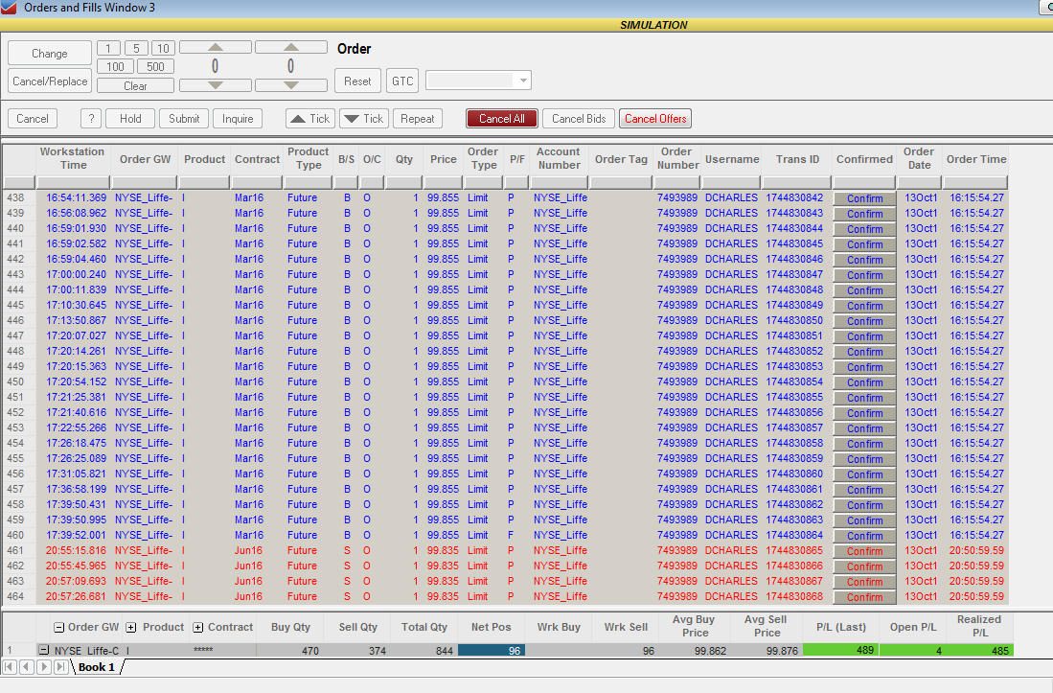Click the Order GW column header
Image resolution: width=1053 pixels, height=693 pixels.
145,159
